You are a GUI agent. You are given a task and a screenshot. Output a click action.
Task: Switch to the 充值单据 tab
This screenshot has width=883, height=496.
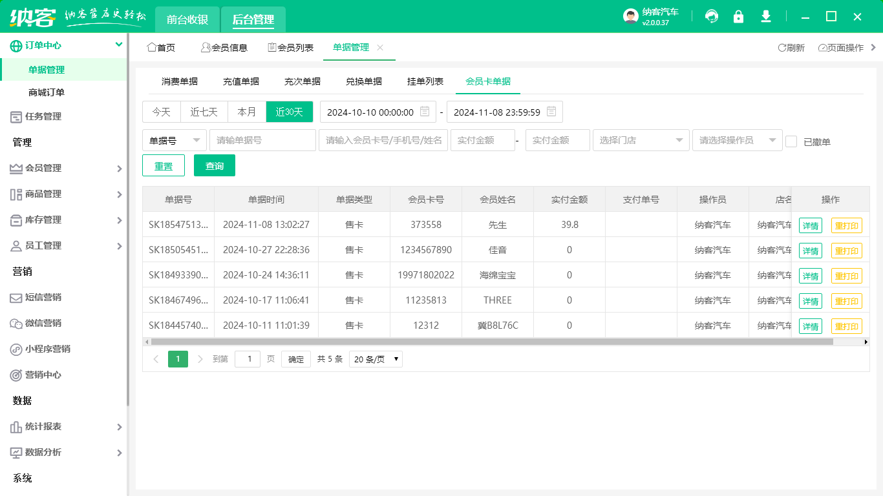241,81
